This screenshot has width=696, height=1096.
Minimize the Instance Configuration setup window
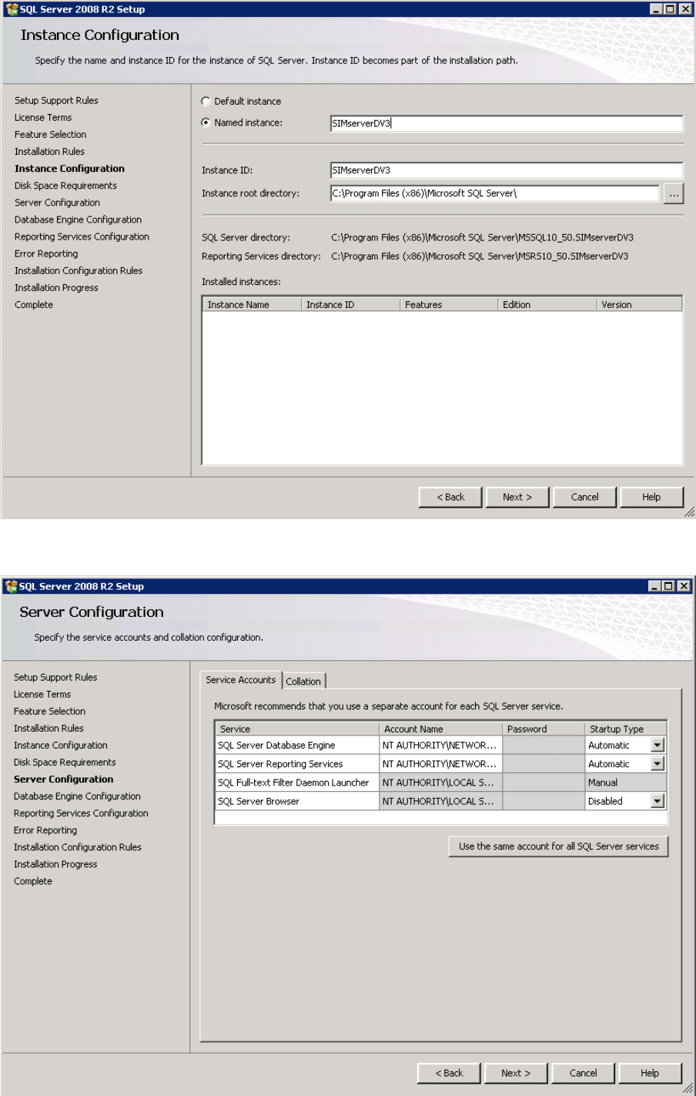[x=656, y=9]
